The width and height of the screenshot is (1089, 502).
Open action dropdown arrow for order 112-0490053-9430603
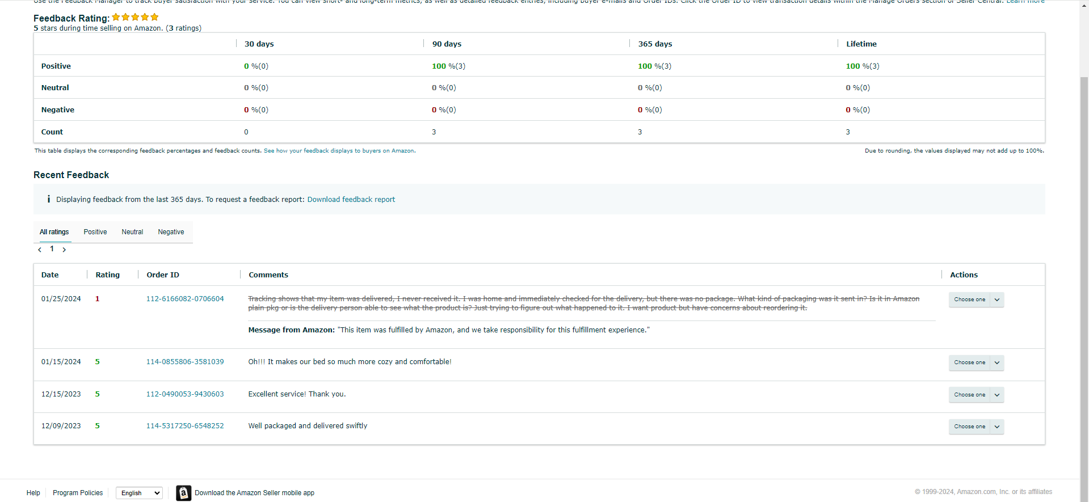click(997, 395)
